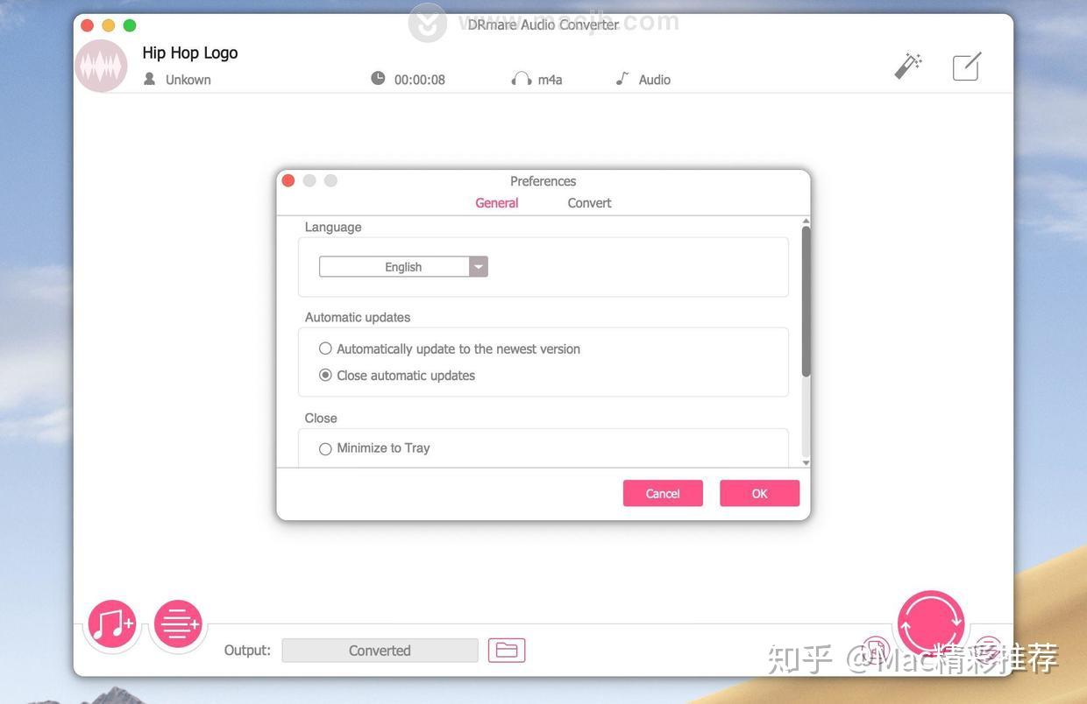Click the Hip Hop Logo track title
The image size is (1087, 704).
pos(190,53)
